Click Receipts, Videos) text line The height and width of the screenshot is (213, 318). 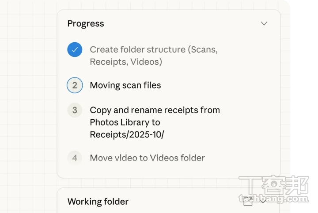click(126, 62)
